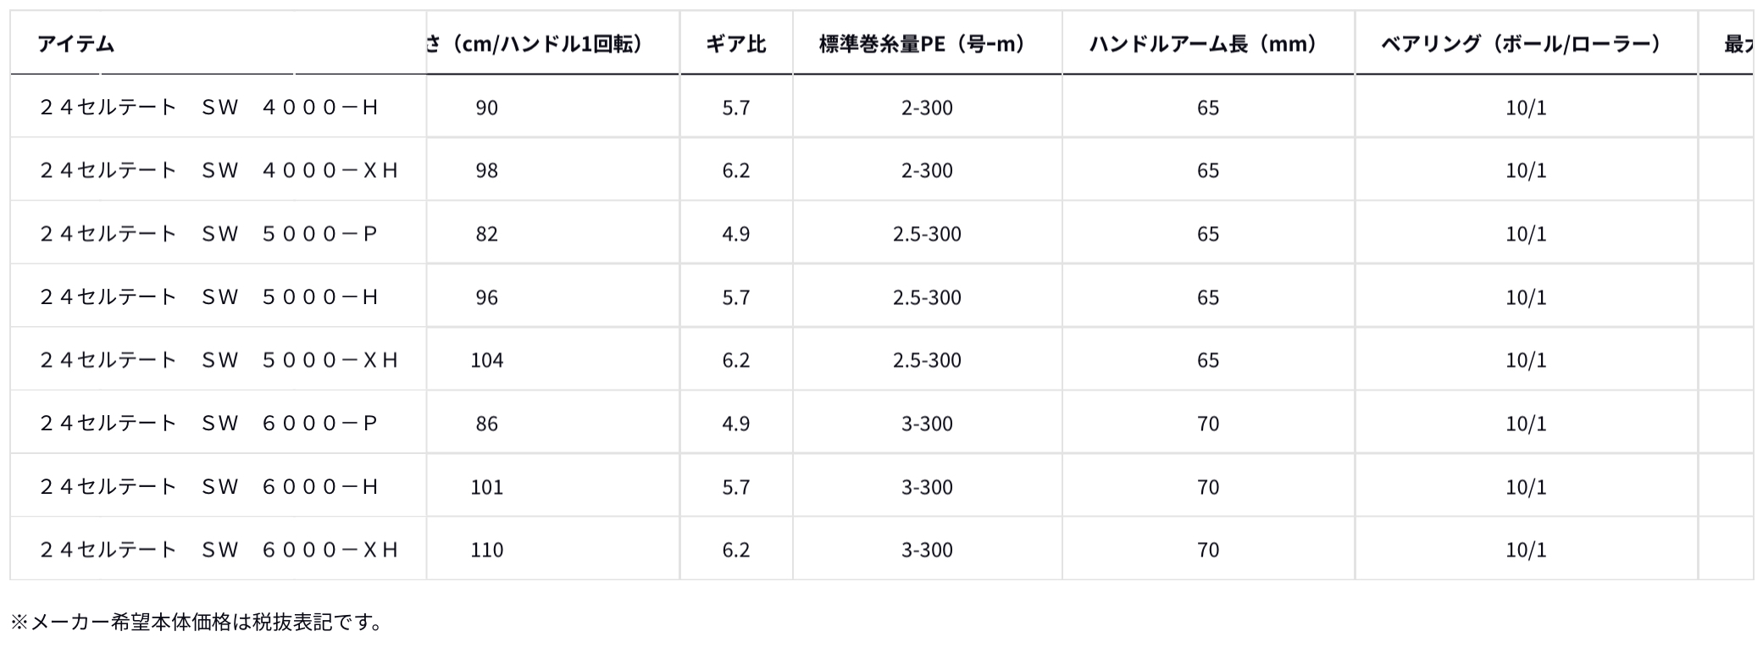Select the ２４セルテート SW ５０００－XH row
The height and width of the screenshot is (648, 1763).
click(219, 360)
